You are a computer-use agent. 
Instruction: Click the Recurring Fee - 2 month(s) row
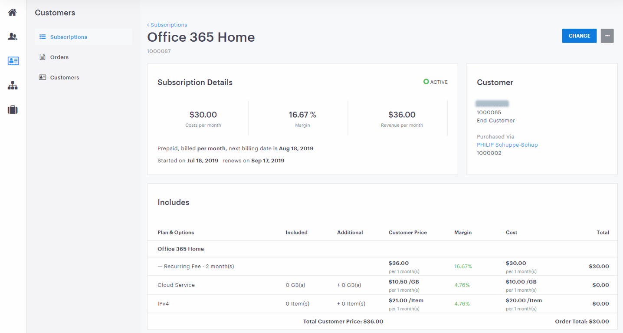382,267
